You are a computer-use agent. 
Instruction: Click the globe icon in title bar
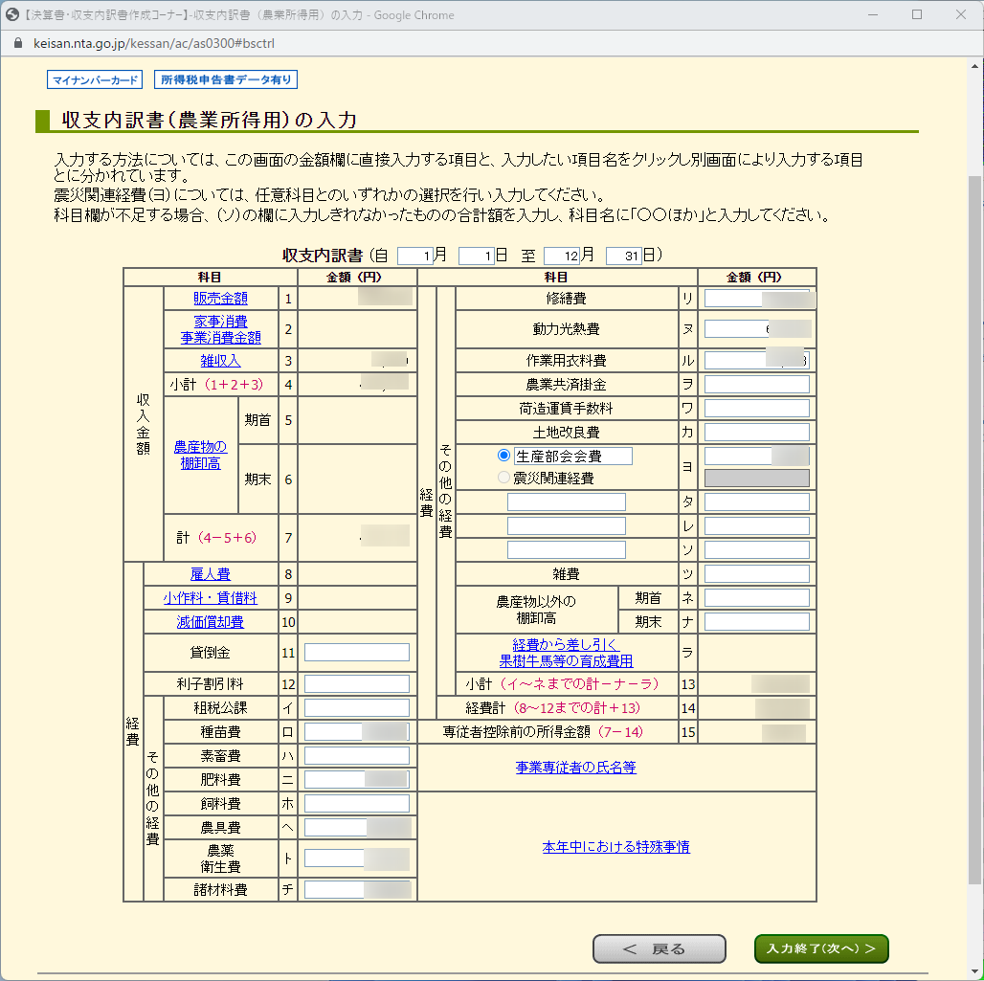tap(11, 14)
